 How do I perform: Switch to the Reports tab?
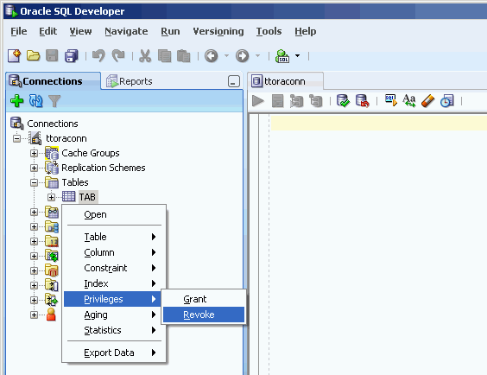click(x=130, y=81)
